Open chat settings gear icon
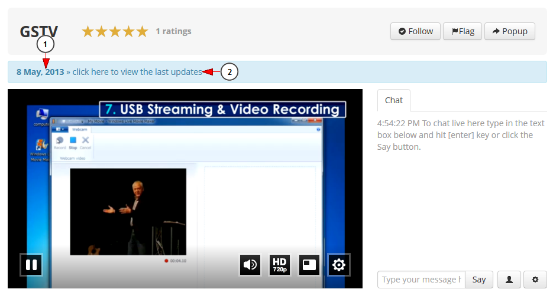The height and width of the screenshot is (299, 553). tap(535, 280)
